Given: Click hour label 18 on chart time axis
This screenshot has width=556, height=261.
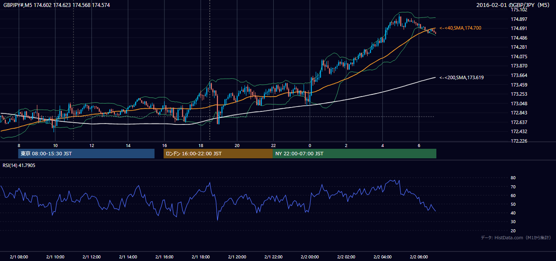Looking at the screenshot, I should tap(201, 145).
